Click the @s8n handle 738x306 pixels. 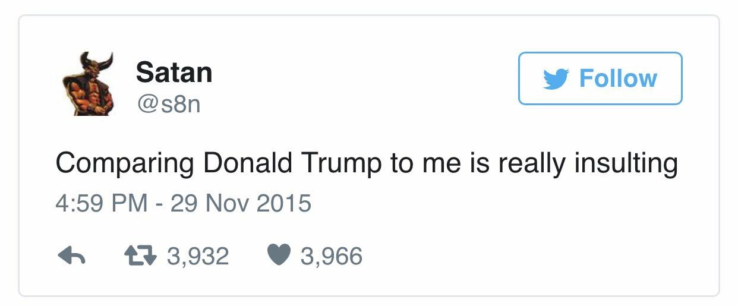169,105
